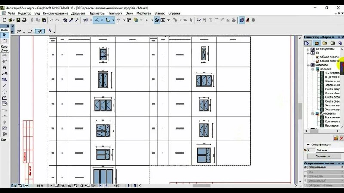Pick up parameters with the eyedropper icon
The height and width of the screenshot is (193, 344).
[x=71, y=20]
